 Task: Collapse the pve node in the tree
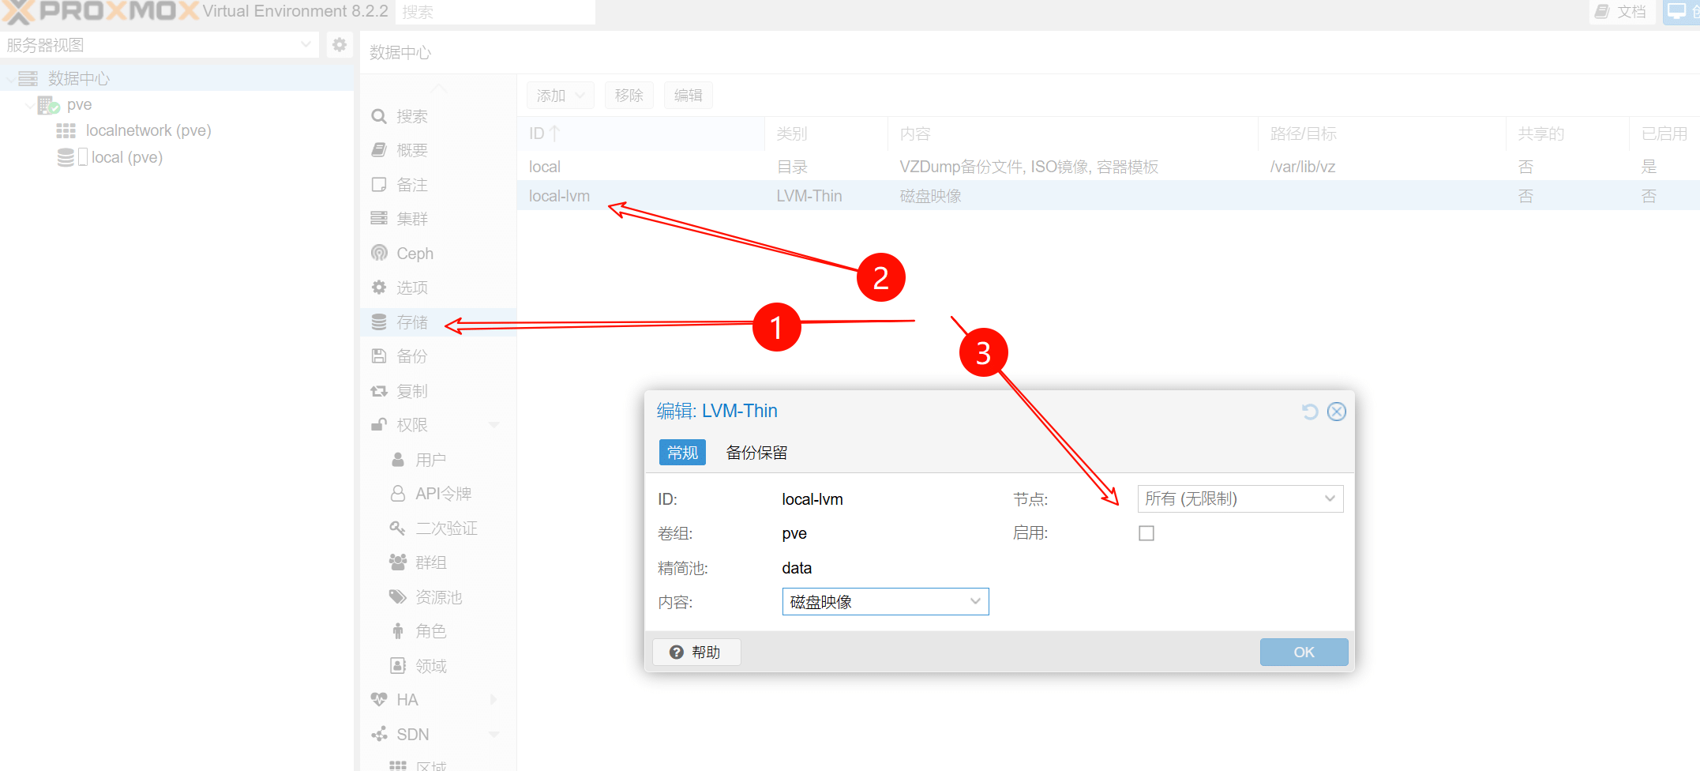[x=30, y=104]
